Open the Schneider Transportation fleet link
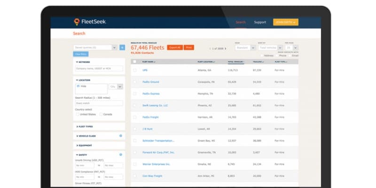The width and height of the screenshot is (376, 188). pos(158,141)
